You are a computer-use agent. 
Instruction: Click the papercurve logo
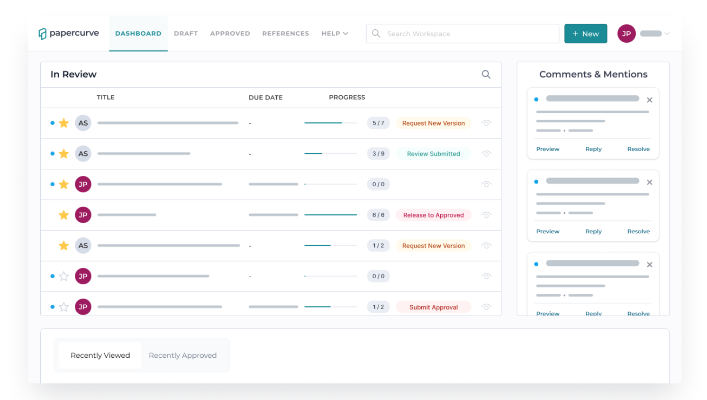pyautogui.click(x=69, y=33)
